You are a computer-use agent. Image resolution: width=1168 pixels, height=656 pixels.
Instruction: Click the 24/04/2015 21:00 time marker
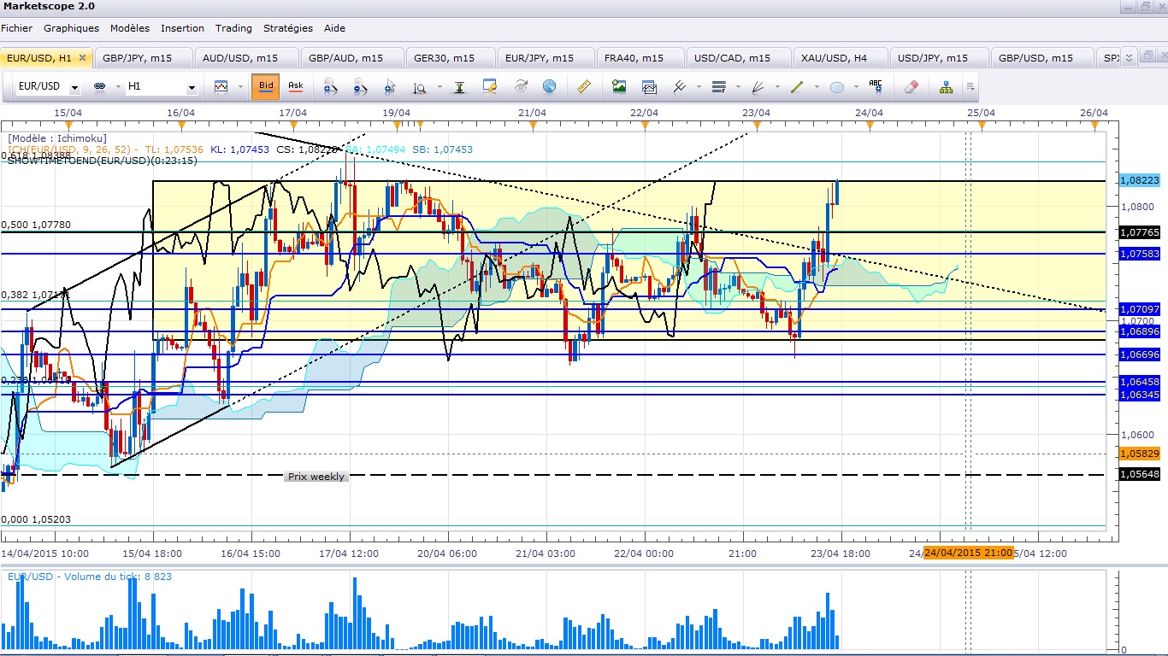(968, 553)
